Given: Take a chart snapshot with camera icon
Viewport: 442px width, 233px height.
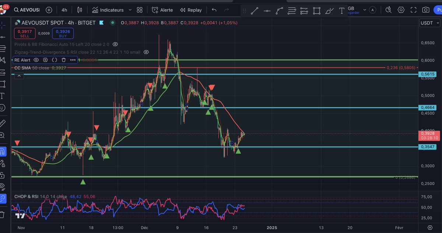Looking at the screenshot, I should coord(426,10).
